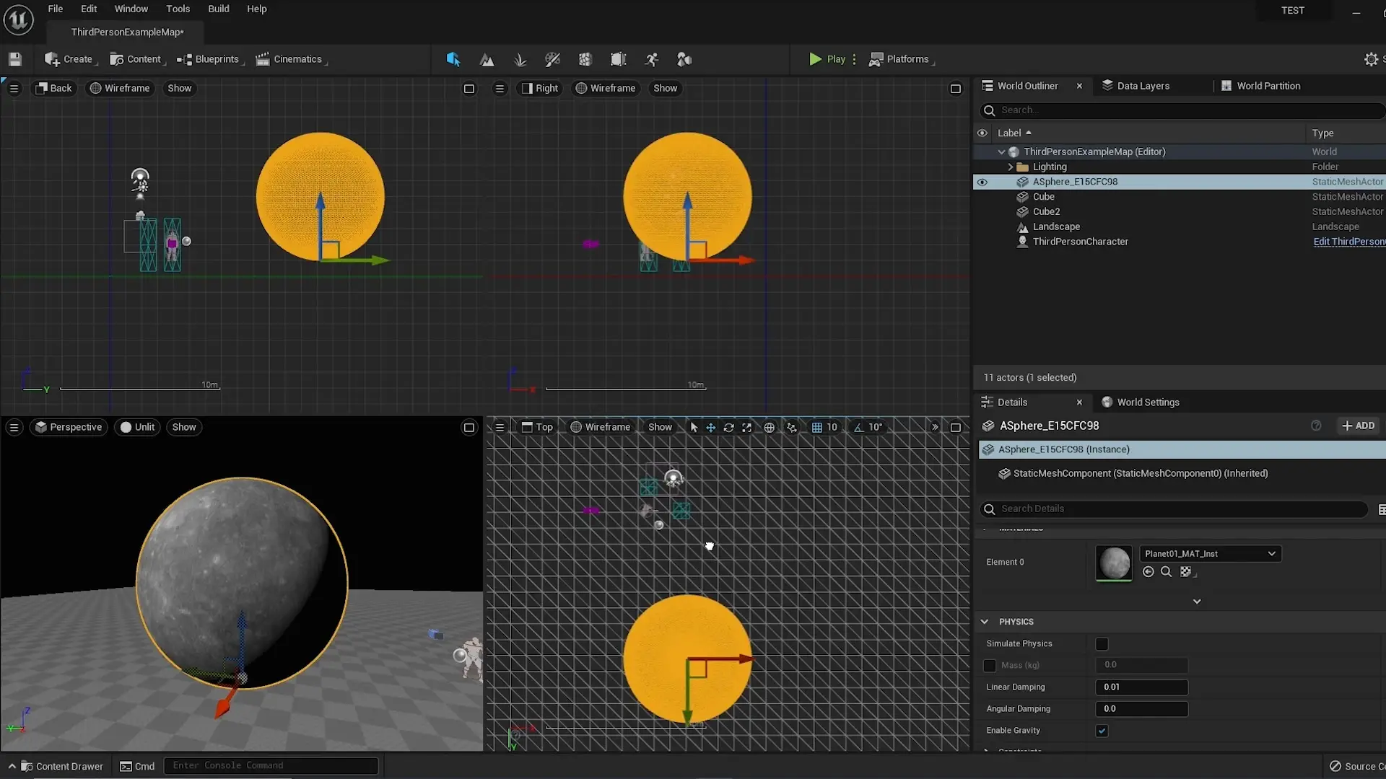
Task: Click the Edit ThirdPerson link
Action: pyautogui.click(x=1348, y=242)
